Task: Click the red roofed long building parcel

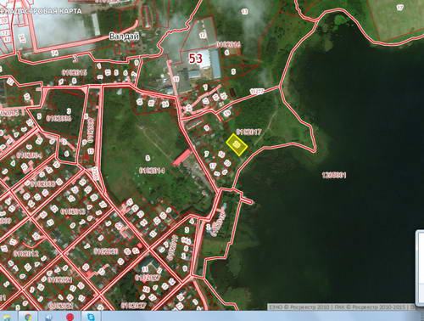Action: coord(182,157)
